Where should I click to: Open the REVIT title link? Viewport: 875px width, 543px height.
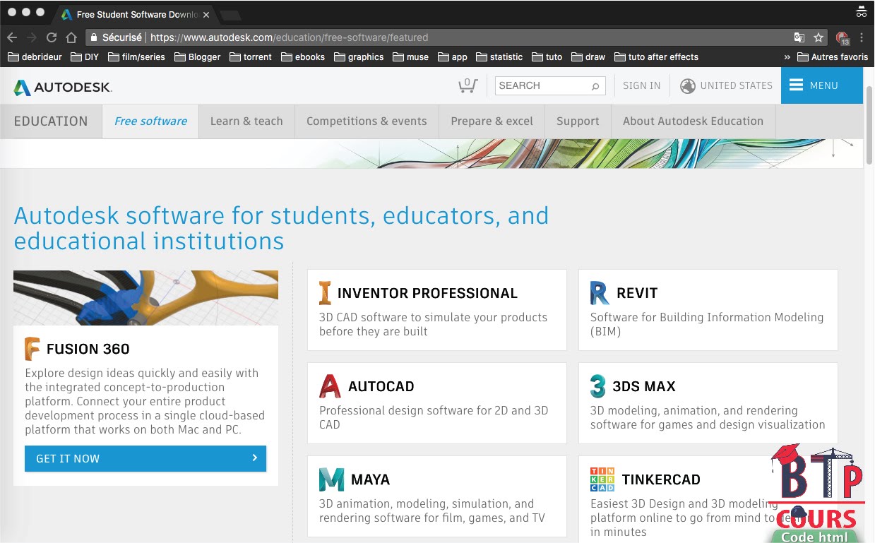[x=636, y=293]
